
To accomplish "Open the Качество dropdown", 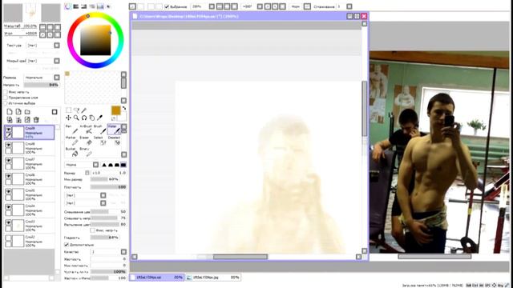I will point(123,252).
